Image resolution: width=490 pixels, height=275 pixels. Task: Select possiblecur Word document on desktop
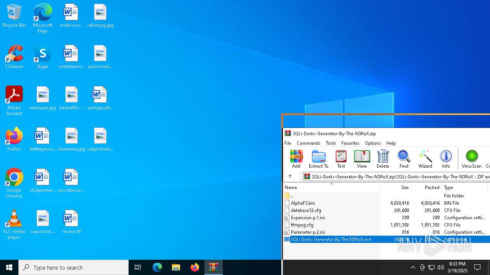(72, 181)
